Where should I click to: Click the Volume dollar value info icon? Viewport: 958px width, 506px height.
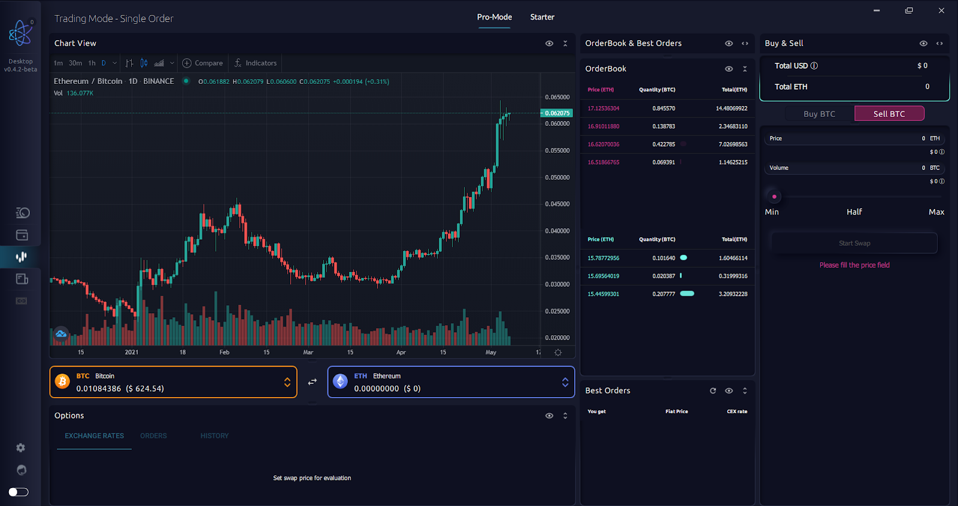tap(942, 181)
